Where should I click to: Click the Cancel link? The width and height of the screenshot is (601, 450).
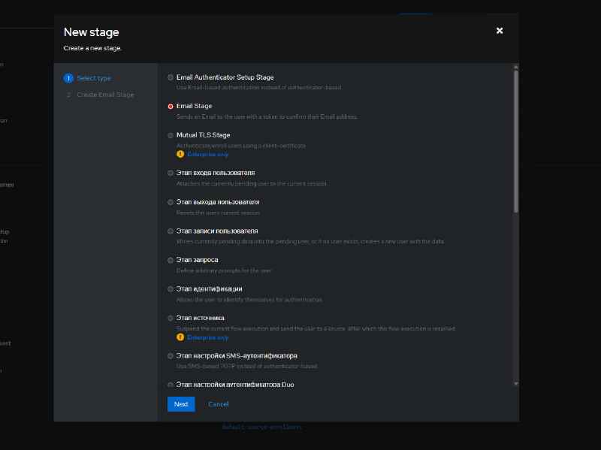[218, 404]
